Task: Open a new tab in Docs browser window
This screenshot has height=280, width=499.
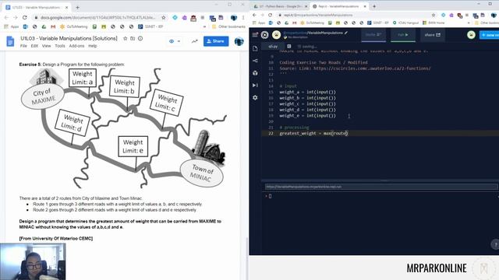Action: click(77, 7)
